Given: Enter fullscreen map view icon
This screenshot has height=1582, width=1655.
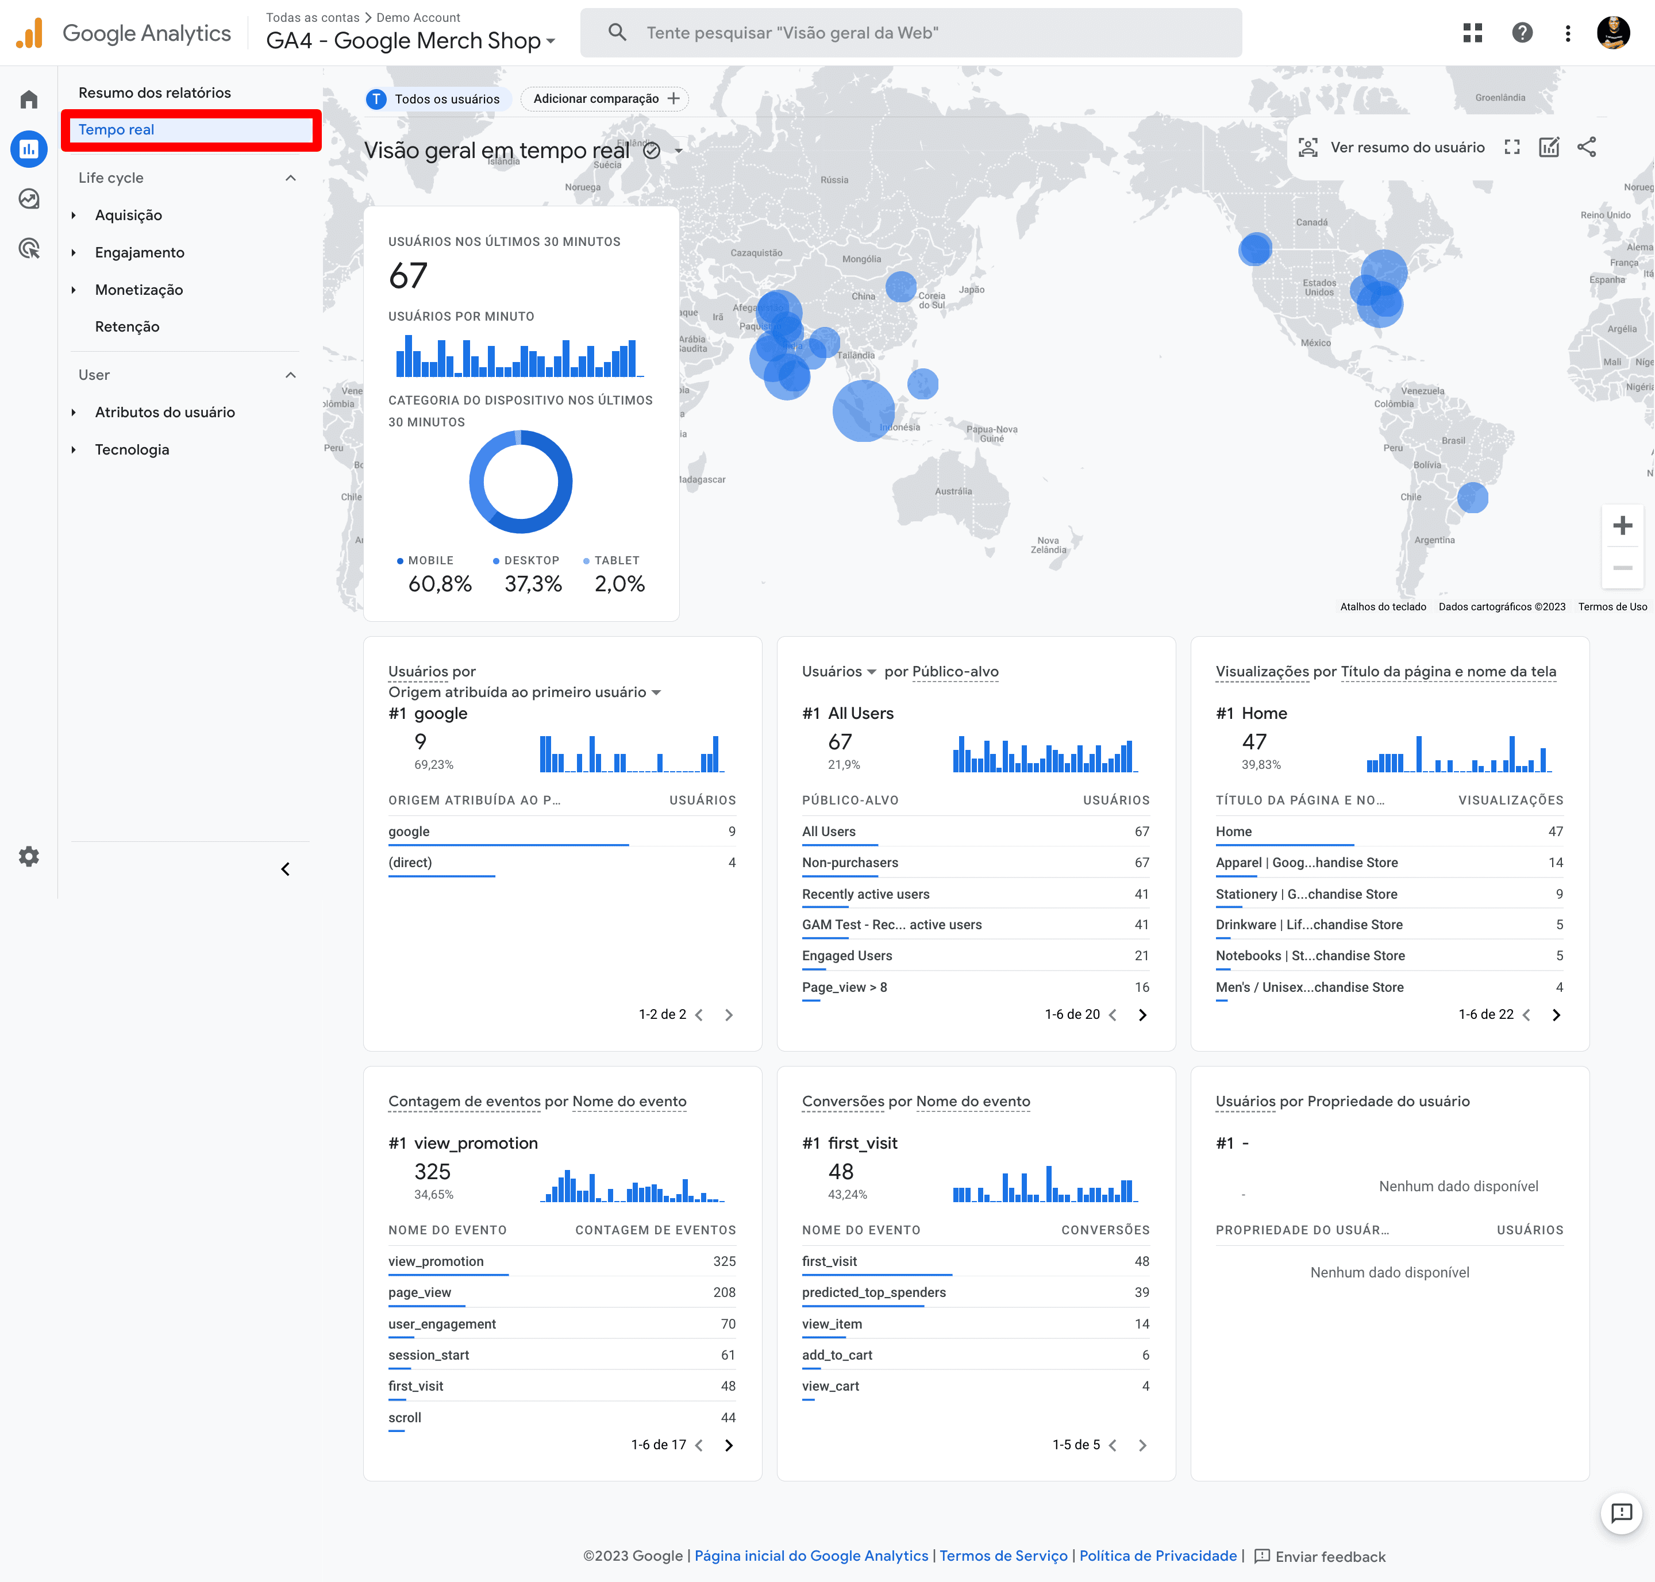Looking at the screenshot, I should click(1512, 148).
